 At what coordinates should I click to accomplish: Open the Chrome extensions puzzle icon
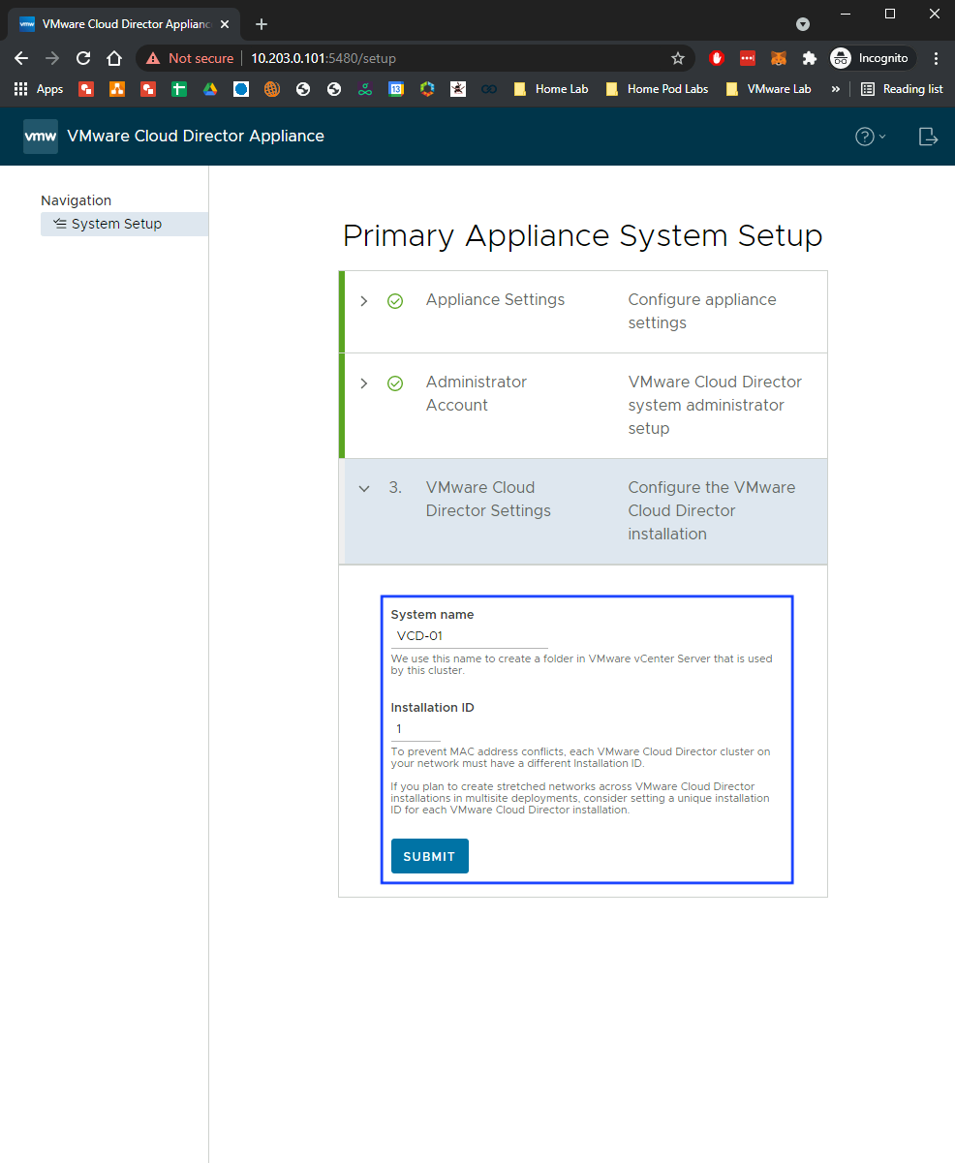click(x=810, y=58)
